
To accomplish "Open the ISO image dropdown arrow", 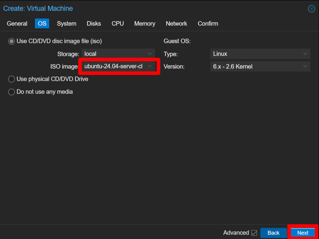I will [150, 66].
